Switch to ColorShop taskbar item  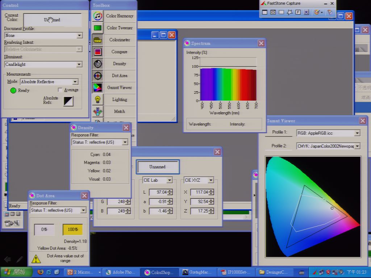click(159, 272)
